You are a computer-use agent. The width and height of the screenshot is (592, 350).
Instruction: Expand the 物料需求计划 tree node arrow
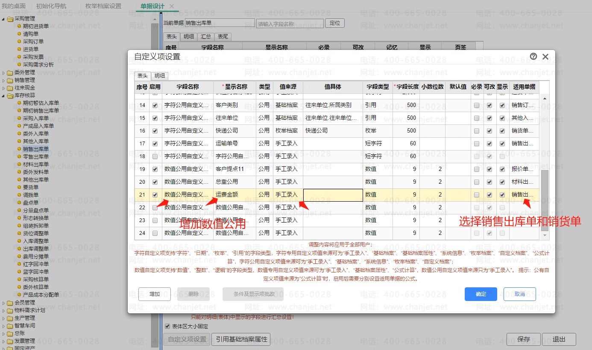pos(3,310)
